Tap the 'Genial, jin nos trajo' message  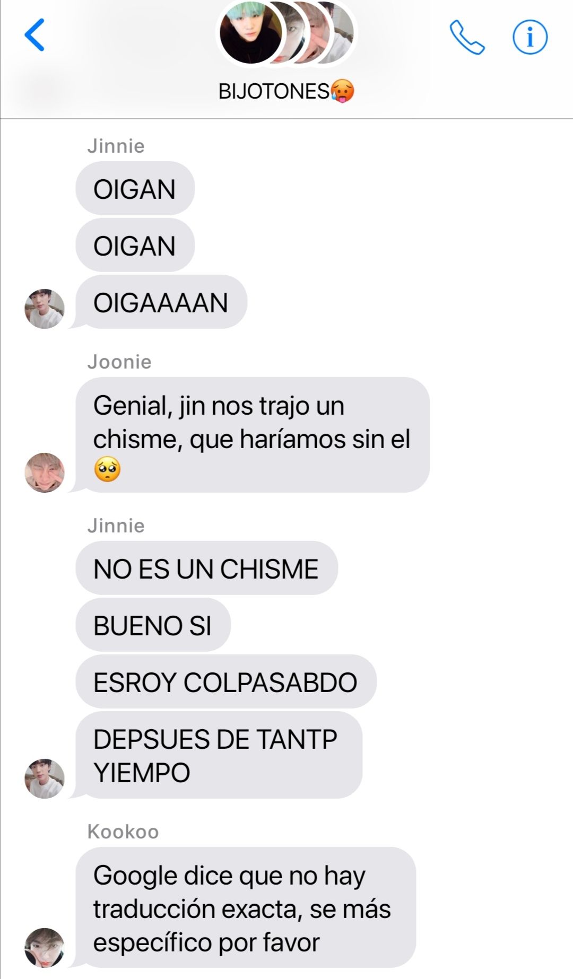253,435
